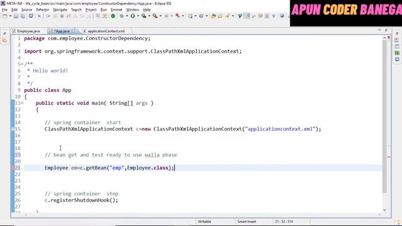
Task: Open the Project menu
Action: click(91, 10)
